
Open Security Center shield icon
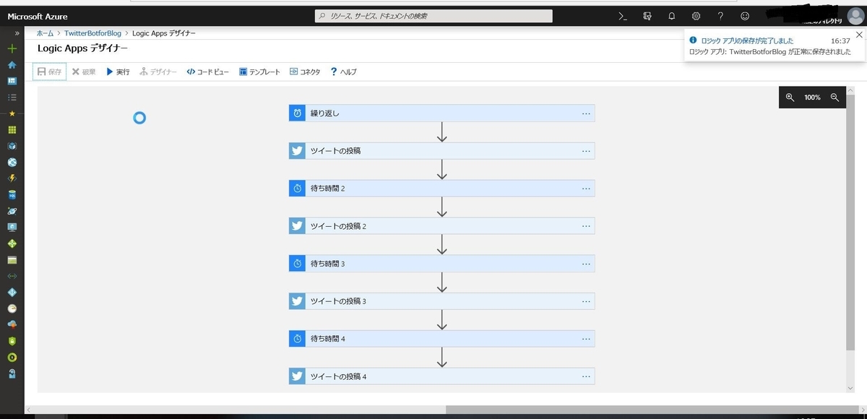(12, 341)
